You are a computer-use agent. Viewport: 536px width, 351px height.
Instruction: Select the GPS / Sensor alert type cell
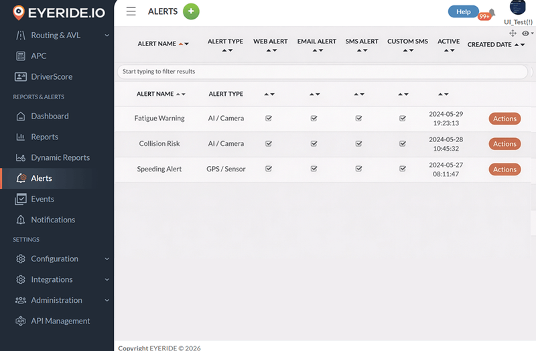pyautogui.click(x=226, y=169)
